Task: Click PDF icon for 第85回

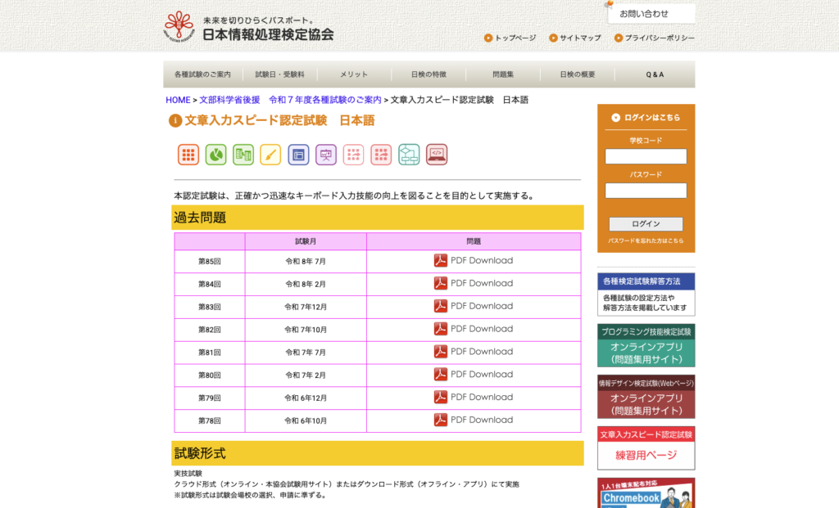Action: click(x=440, y=260)
